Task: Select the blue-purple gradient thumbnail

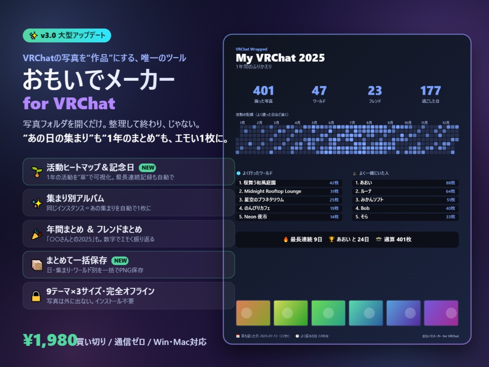Action: [x=404, y=313]
